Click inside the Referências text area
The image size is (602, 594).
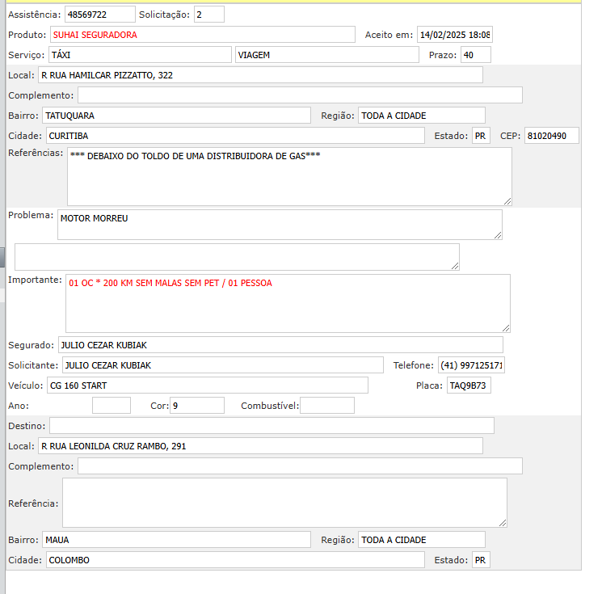pyautogui.click(x=288, y=177)
